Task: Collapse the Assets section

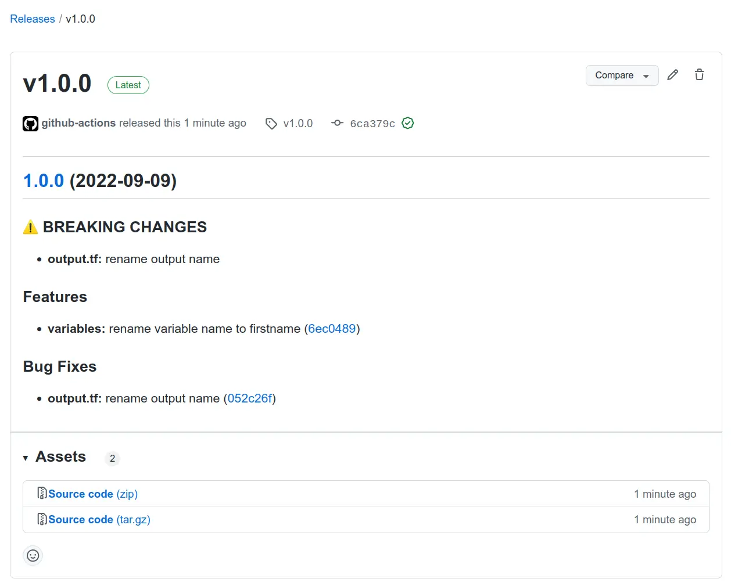Action: (x=26, y=458)
